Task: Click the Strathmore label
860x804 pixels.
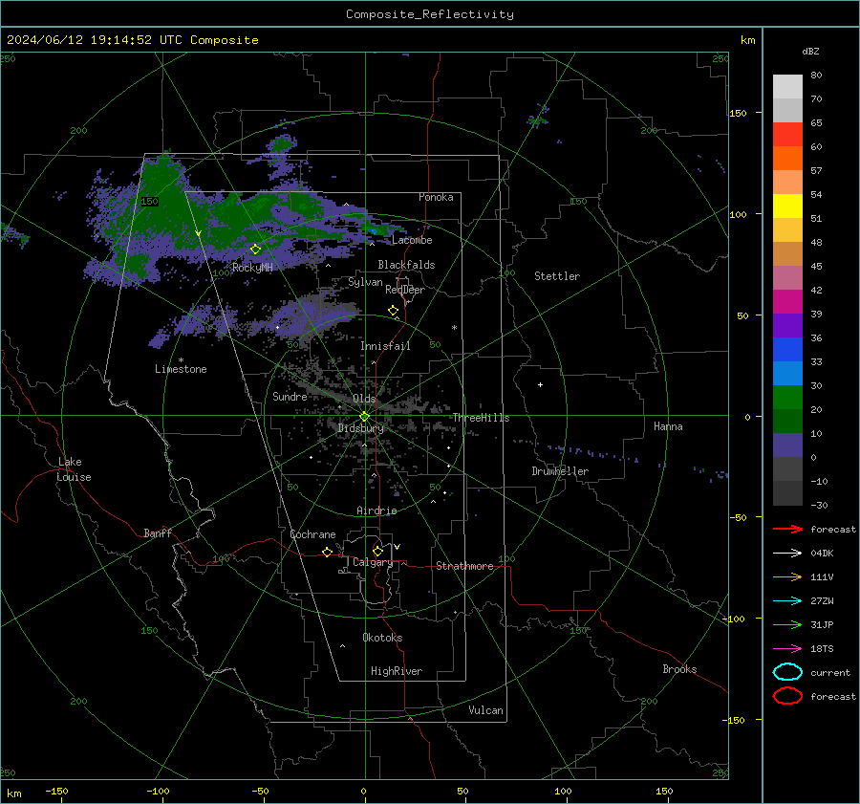Action: [x=465, y=566]
